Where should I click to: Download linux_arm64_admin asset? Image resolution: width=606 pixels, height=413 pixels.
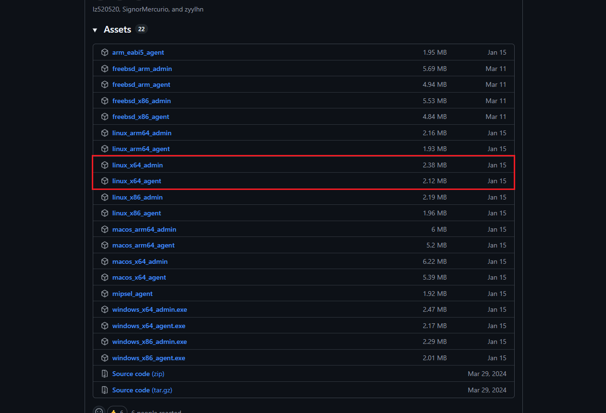click(142, 133)
